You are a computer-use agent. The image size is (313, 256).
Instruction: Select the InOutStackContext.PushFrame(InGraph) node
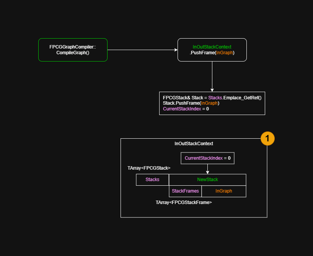tap(212, 50)
